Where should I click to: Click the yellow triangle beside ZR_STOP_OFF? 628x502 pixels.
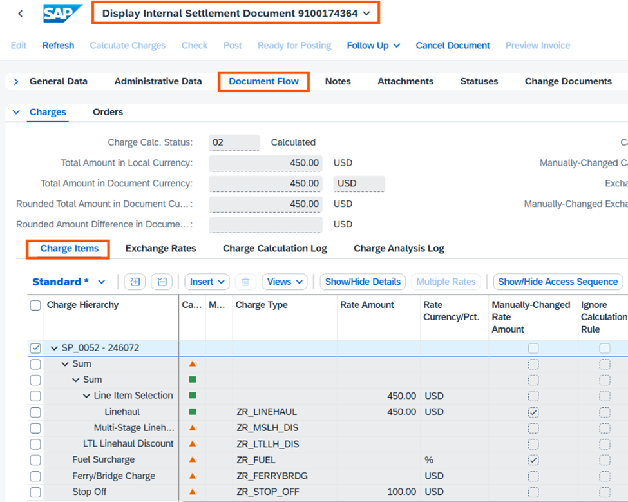click(191, 492)
